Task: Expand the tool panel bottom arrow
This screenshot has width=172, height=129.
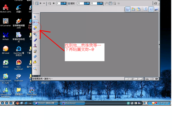Action: [39, 76]
